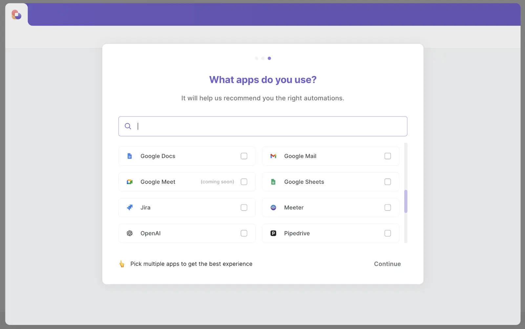Click the app list scrollbar thumb

[406, 201]
